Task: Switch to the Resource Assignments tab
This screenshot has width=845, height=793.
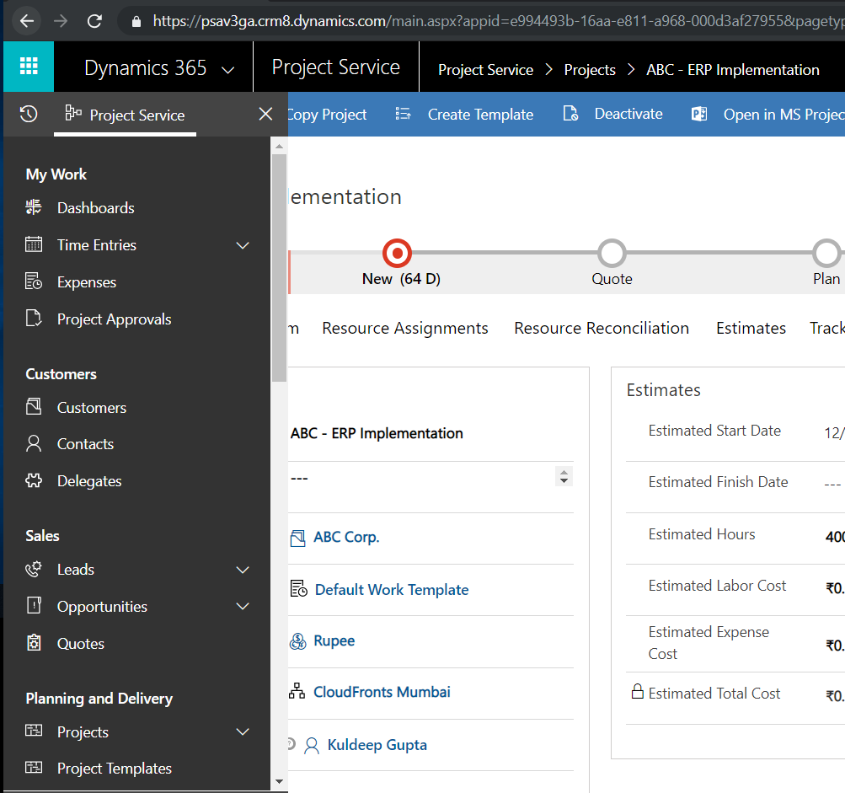Action: pyautogui.click(x=405, y=328)
